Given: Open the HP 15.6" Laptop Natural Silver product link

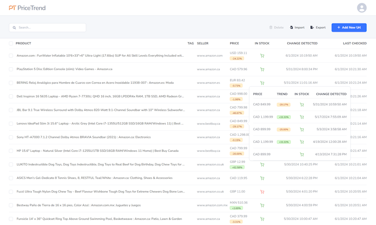Looking at the screenshot, I should click(97, 151).
